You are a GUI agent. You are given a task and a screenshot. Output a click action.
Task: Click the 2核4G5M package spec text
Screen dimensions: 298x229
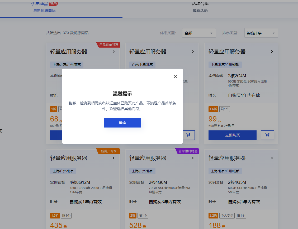click(237, 182)
